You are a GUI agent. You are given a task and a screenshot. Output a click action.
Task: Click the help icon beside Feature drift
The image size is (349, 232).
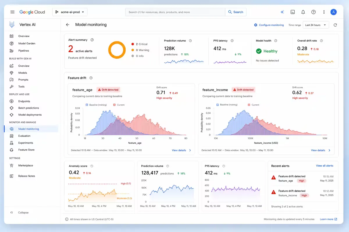91,78
